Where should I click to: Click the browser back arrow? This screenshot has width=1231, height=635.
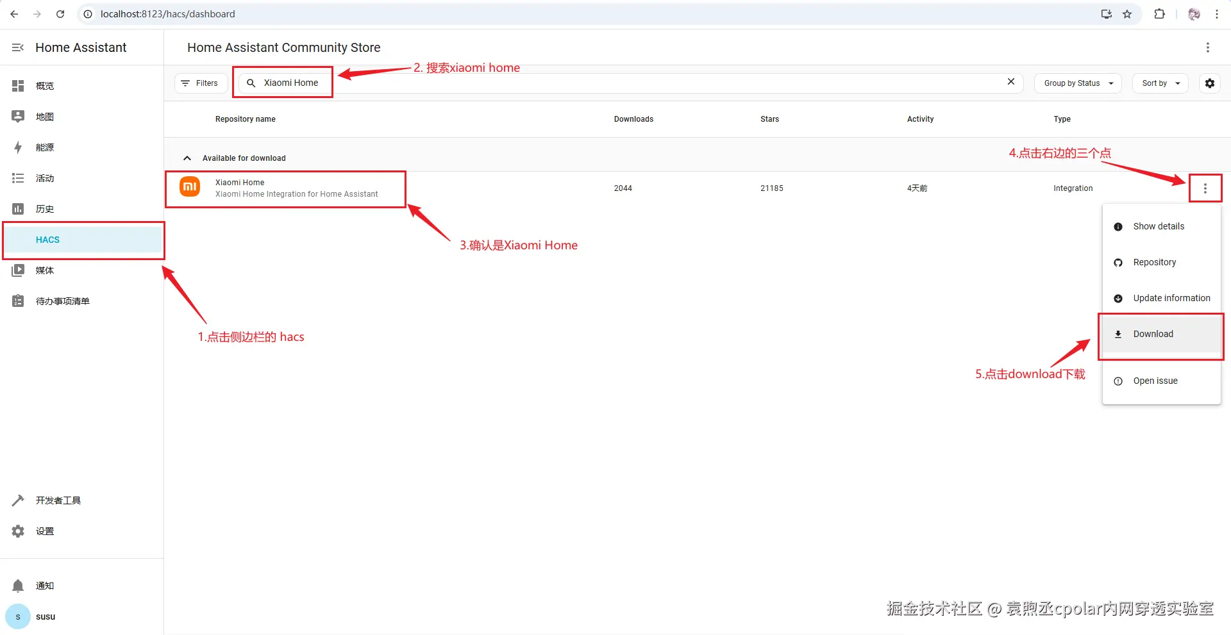coord(14,14)
